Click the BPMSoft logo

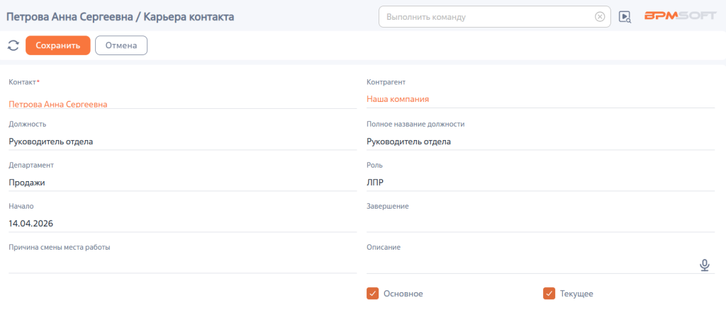coord(680,16)
